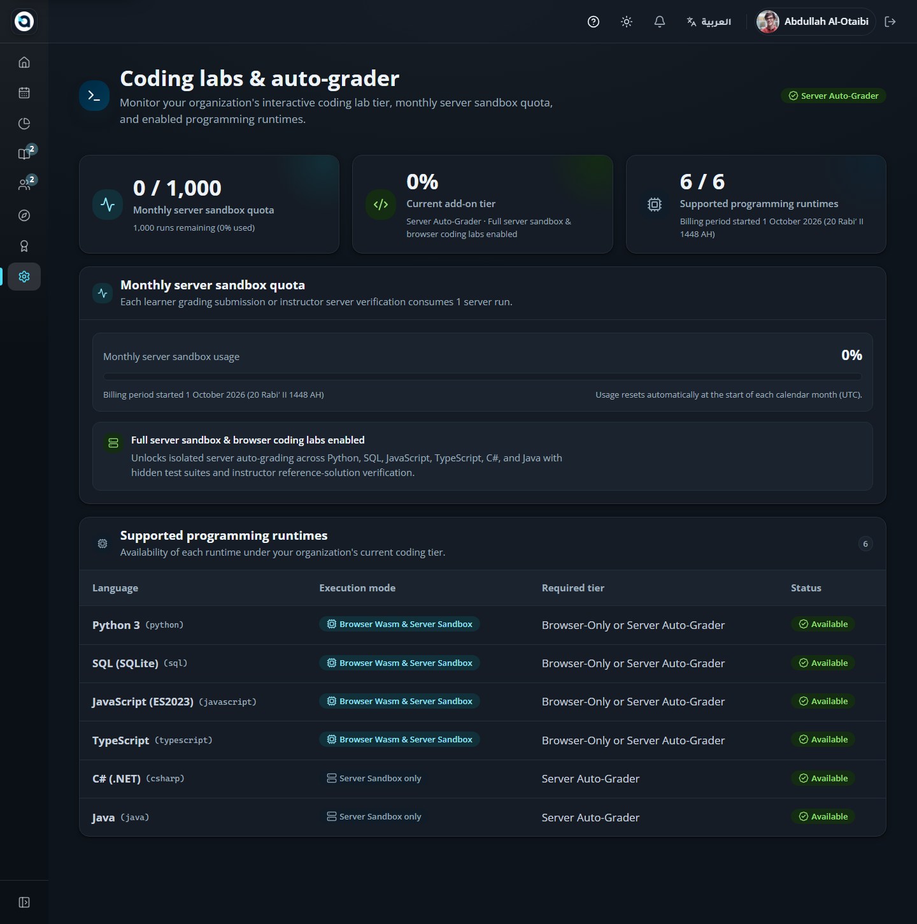917x924 pixels.
Task: Click the server icon beside Full server sandbox
Action: 113,443
